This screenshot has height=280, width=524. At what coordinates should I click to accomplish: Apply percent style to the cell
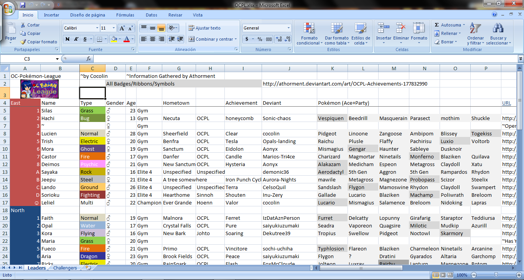click(x=260, y=39)
